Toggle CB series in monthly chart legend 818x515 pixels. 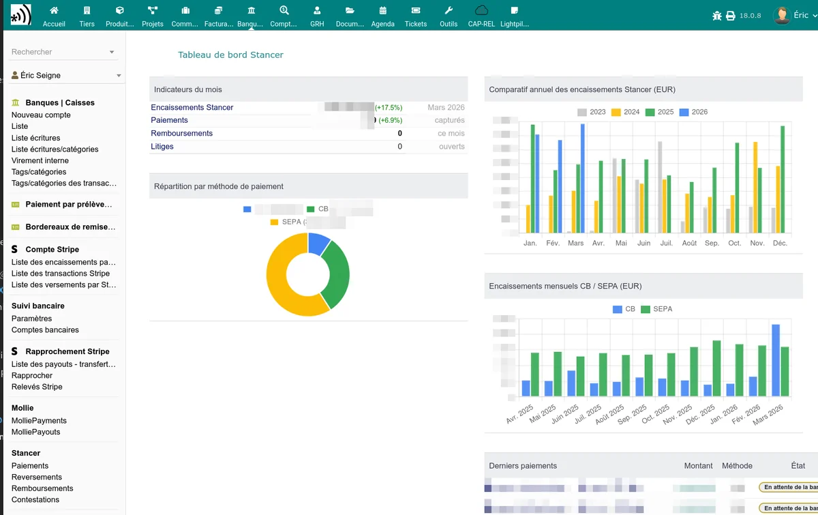tap(624, 309)
